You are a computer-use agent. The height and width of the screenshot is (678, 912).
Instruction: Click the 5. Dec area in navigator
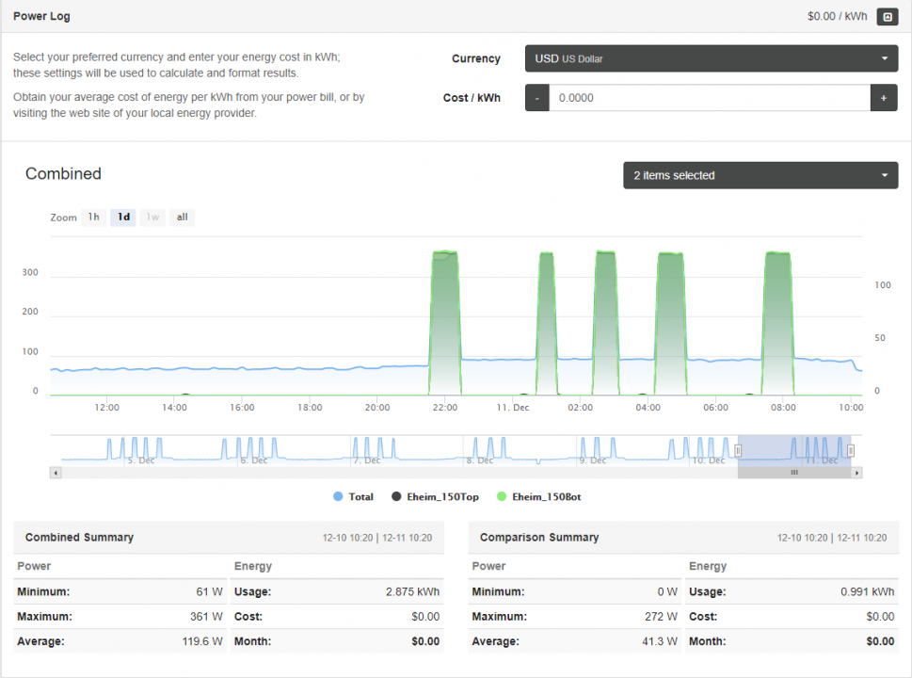(x=141, y=460)
